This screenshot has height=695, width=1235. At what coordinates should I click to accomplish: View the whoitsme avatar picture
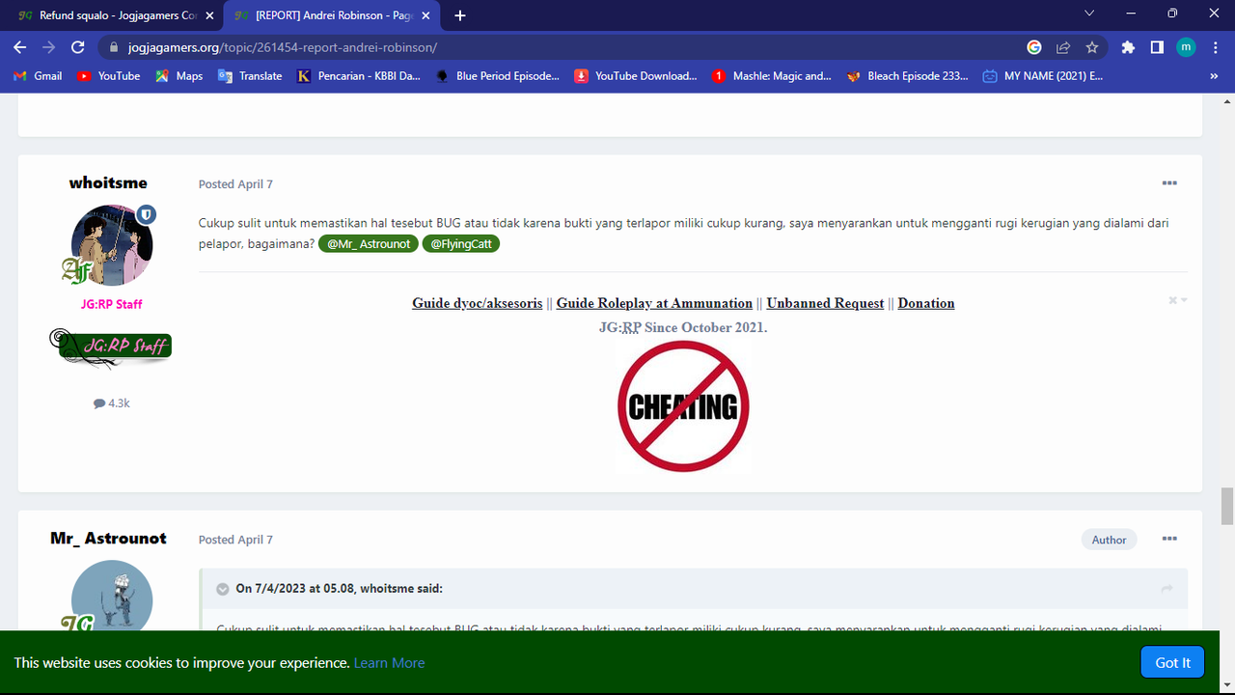coord(112,245)
